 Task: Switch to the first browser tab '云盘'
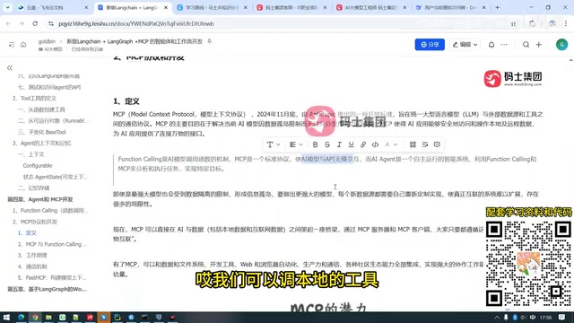click(54, 8)
